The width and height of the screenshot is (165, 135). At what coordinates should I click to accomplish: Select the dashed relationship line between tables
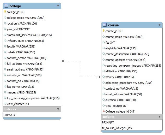tap(81, 69)
